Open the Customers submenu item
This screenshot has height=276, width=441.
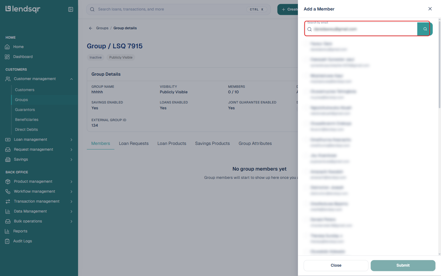[x=25, y=90]
